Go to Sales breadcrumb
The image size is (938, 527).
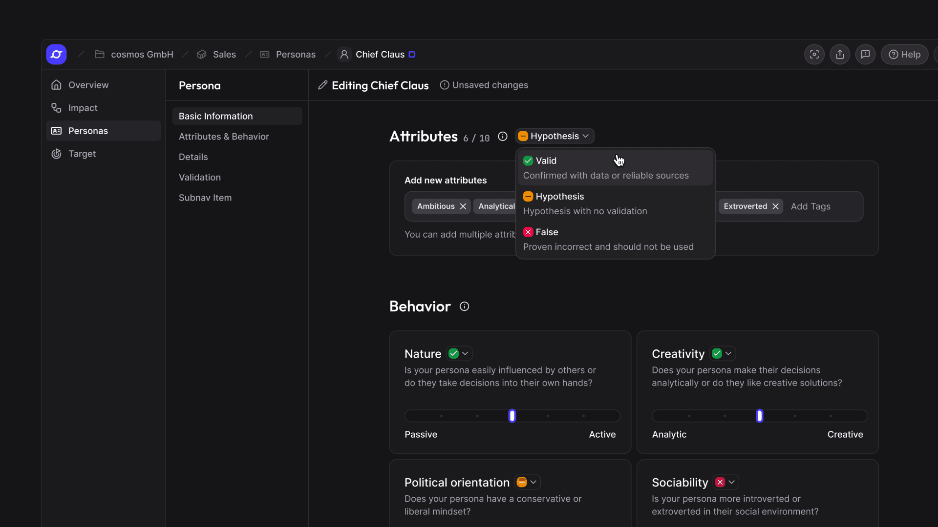(x=216, y=54)
